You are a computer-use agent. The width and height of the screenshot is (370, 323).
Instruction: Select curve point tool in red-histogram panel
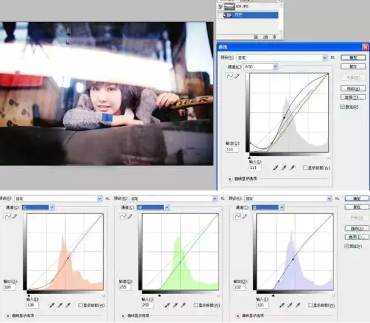[x=8, y=216]
